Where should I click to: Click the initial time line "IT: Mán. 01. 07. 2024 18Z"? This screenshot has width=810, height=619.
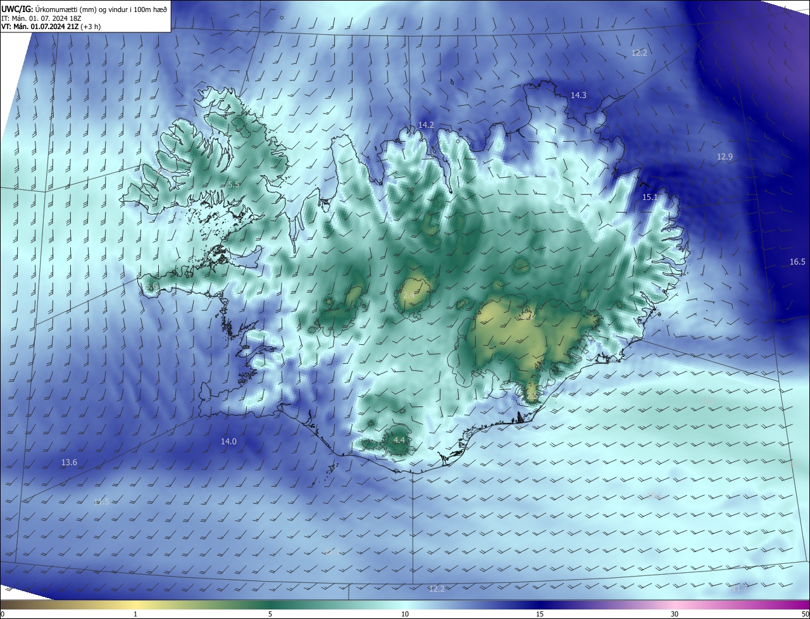[41, 18]
